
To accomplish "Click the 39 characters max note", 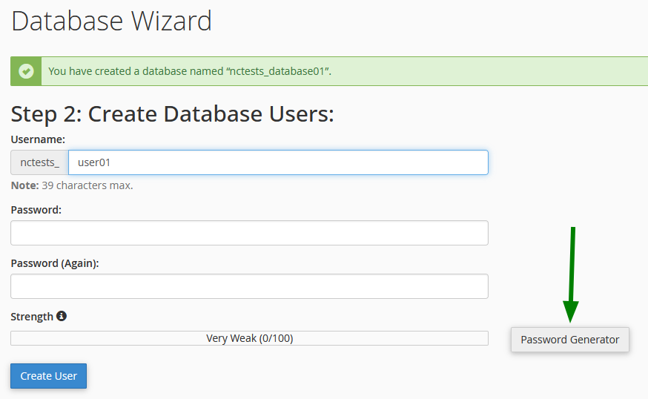I will coord(87,185).
